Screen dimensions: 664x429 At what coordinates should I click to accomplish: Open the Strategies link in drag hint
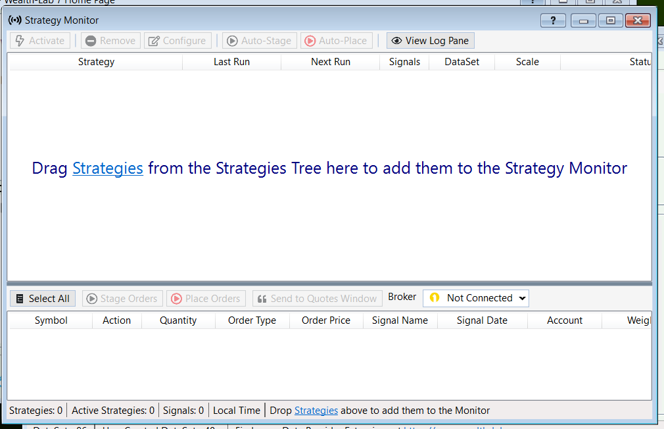(108, 168)
